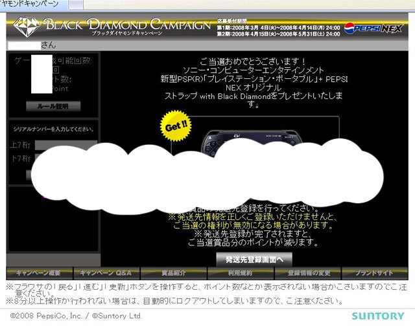Select the ヤモンドキャンペーン browser tab
415x330 pixels.
[34, 5]
